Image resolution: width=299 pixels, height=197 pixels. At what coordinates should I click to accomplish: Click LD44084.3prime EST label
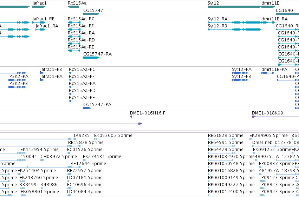point(85,192)
